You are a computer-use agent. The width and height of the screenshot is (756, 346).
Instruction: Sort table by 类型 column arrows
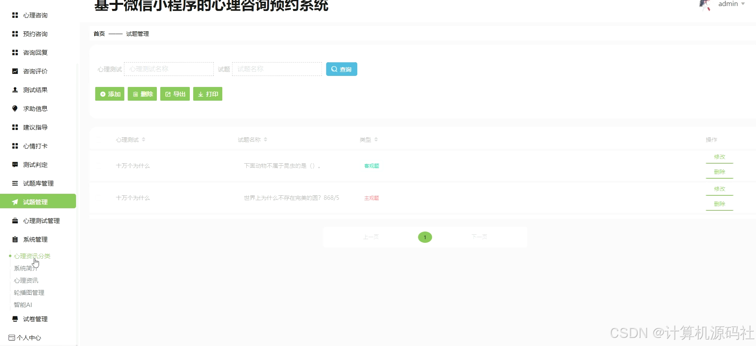tap(376, 139)
